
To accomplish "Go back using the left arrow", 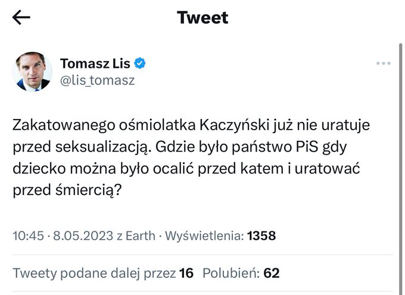I will tap(21, 18).
